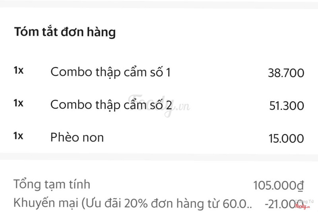The width and height of the screenshot is (318, 212).
Task: Click the 1x quantity for Combo số 2
Action: 18,103
